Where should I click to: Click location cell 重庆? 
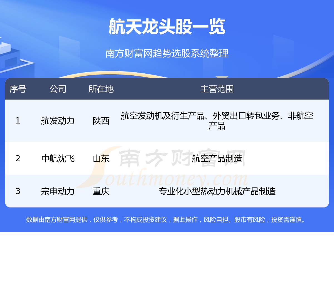click(x=101, y=191)
